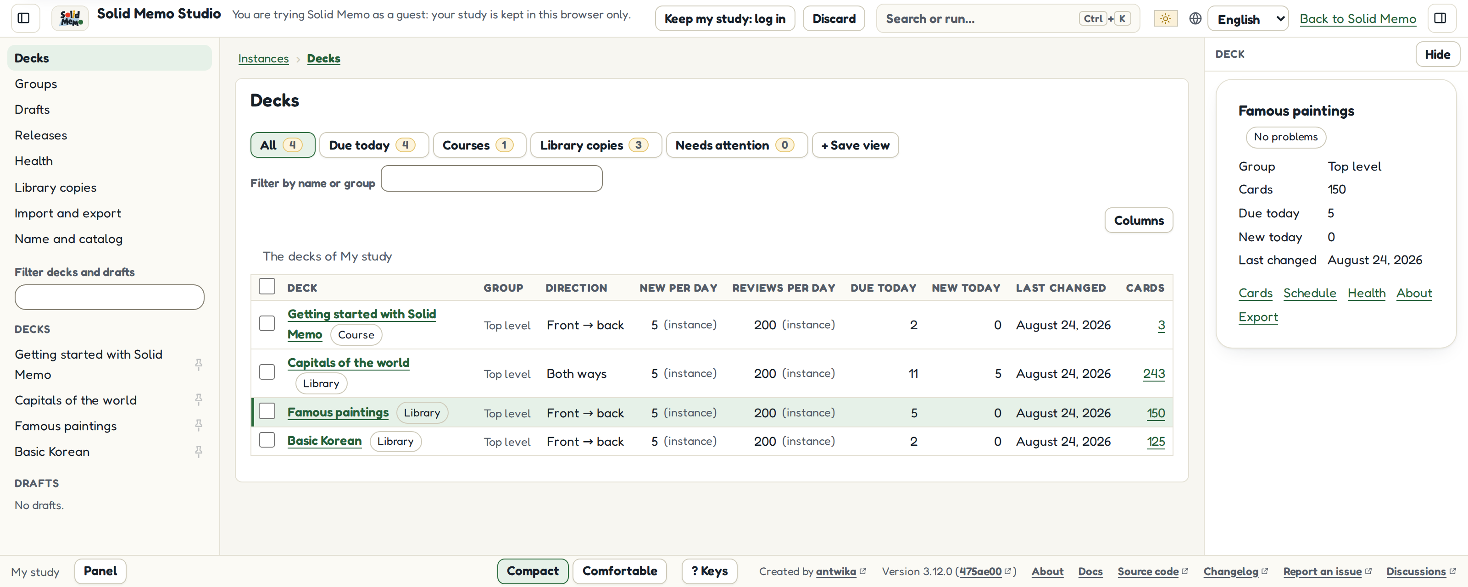
Task: Pin Getting started with Solid Memo deck
Action: pos(198,364)
